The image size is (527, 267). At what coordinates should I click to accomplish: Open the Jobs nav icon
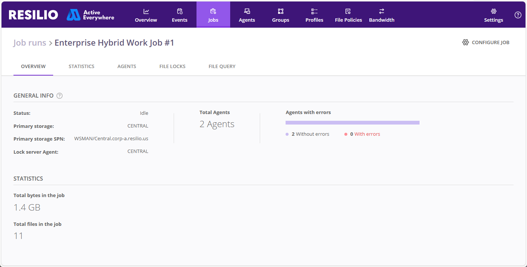coord(213,11)
